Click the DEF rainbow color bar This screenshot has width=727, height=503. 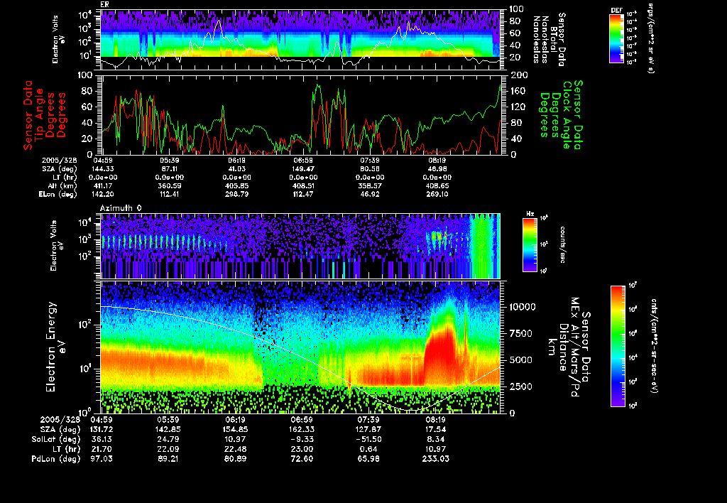click(616, 38)
